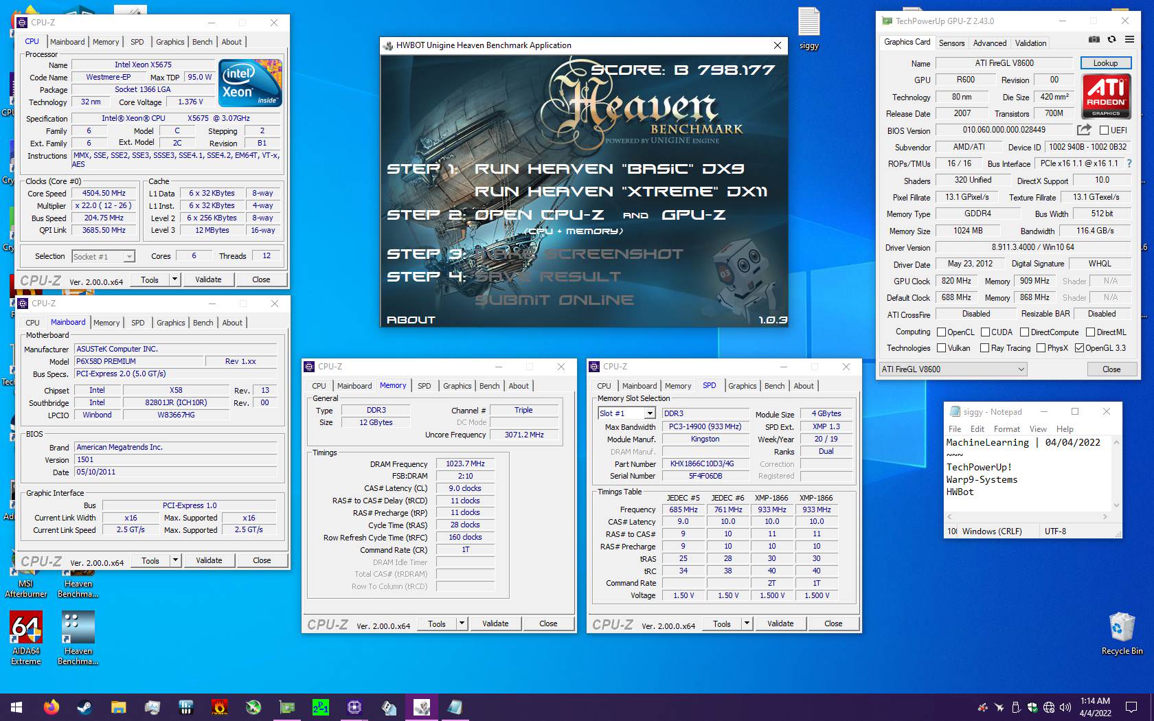
Task: Open the Notepad File menu
Action: point(955,429)
